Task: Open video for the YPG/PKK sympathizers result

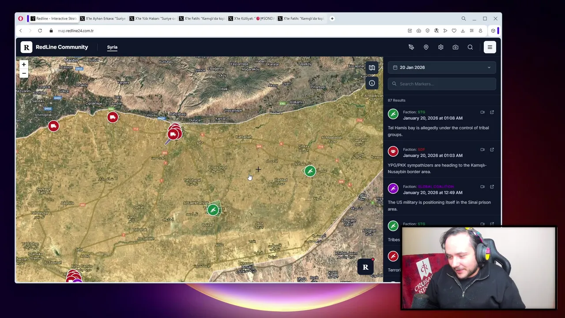Action: [482, 149]
